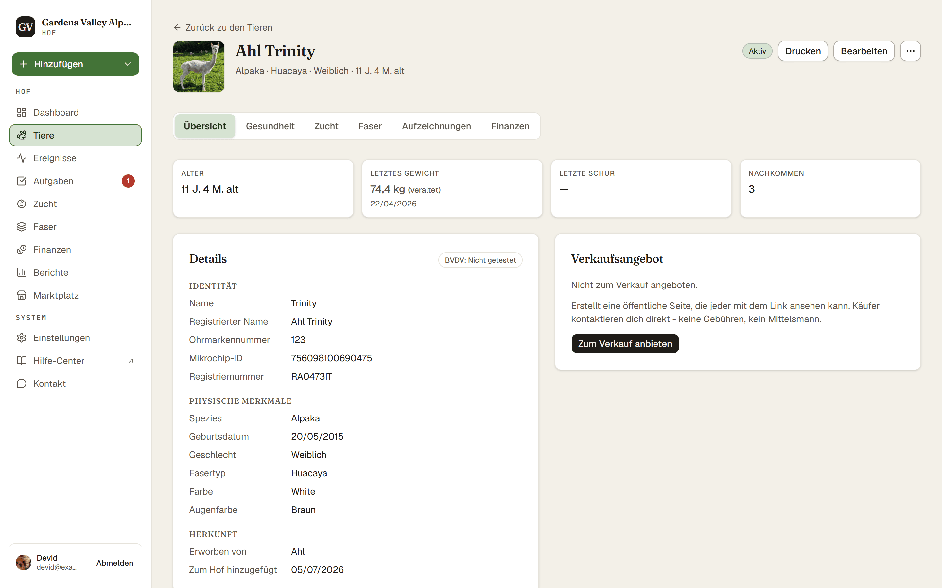This screenshot has height=588, width=942.
Task: Open the Aufzeichnungen tab
Action: pos(436,126)
